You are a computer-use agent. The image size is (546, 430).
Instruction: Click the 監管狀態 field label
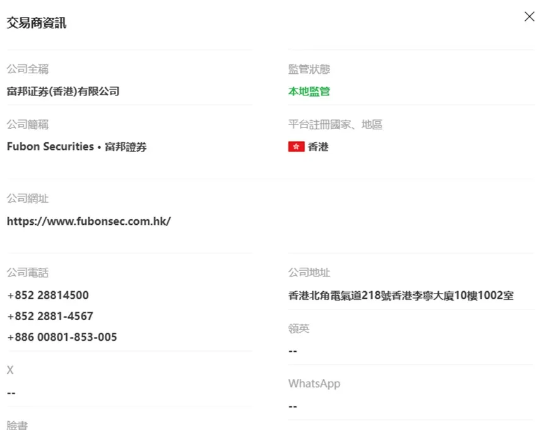(x=309, y=69)
